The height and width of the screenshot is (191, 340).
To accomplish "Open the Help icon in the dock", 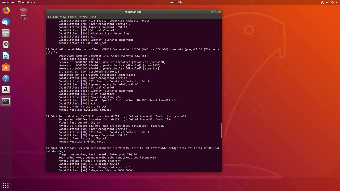I will 6,79.
